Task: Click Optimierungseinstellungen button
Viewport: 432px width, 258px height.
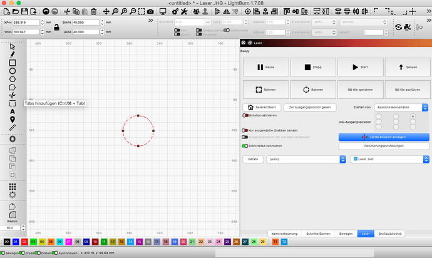Action: (x=384, y=146)
